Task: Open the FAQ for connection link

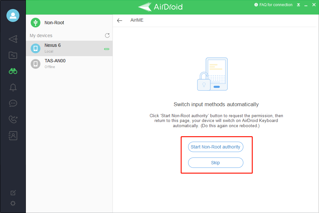Action: [273, 5]
